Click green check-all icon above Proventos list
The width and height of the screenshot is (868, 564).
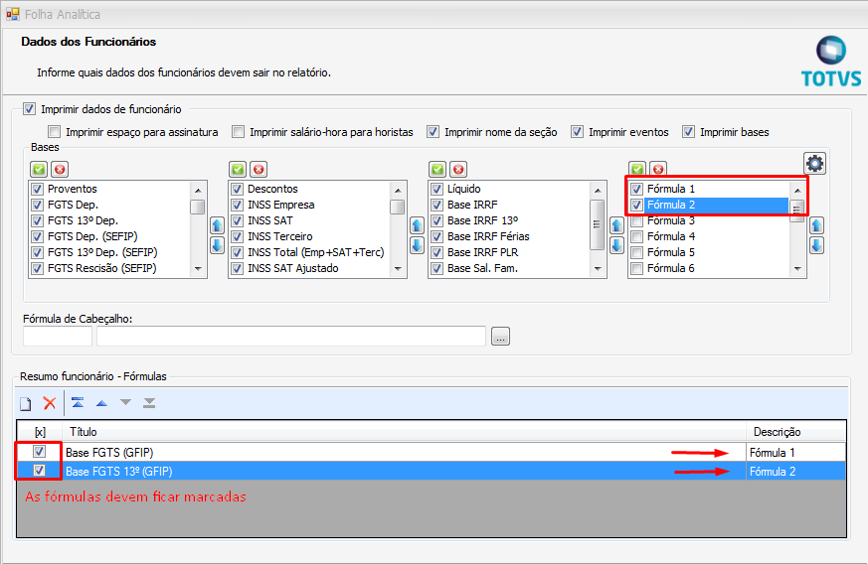click(39, 169)
